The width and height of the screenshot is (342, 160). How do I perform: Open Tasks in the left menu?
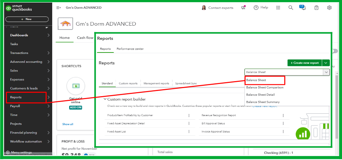pos(14,44)
